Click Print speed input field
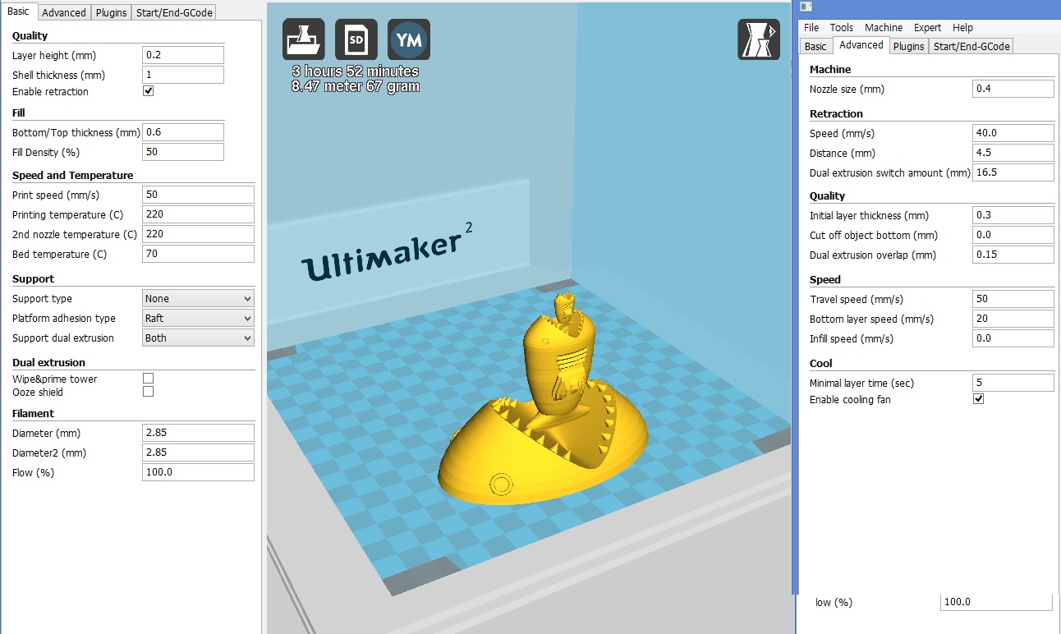This screenshot has width=1061, height=634. tap(198, 195)
